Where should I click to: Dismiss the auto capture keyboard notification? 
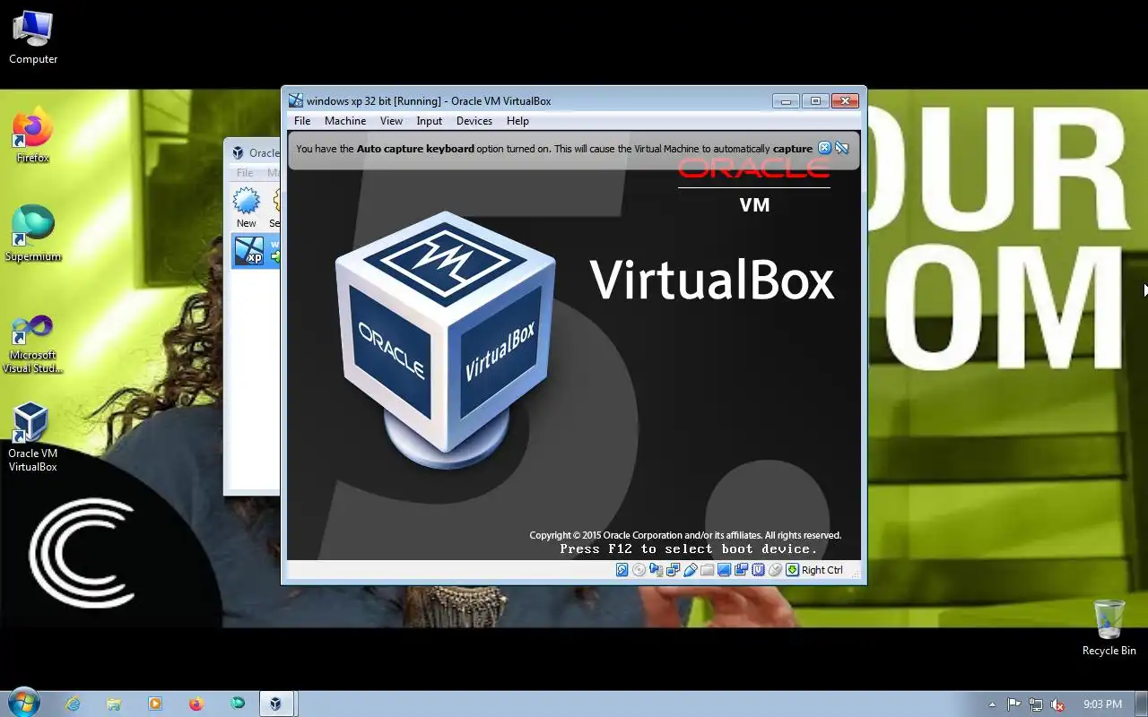(825, 149)
